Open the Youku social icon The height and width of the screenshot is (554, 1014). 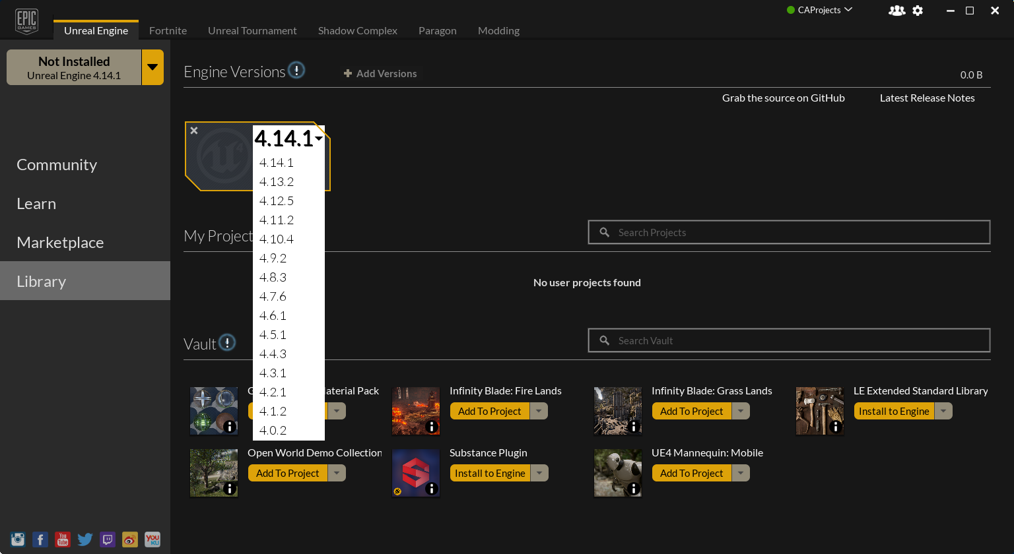pos(152,539)
